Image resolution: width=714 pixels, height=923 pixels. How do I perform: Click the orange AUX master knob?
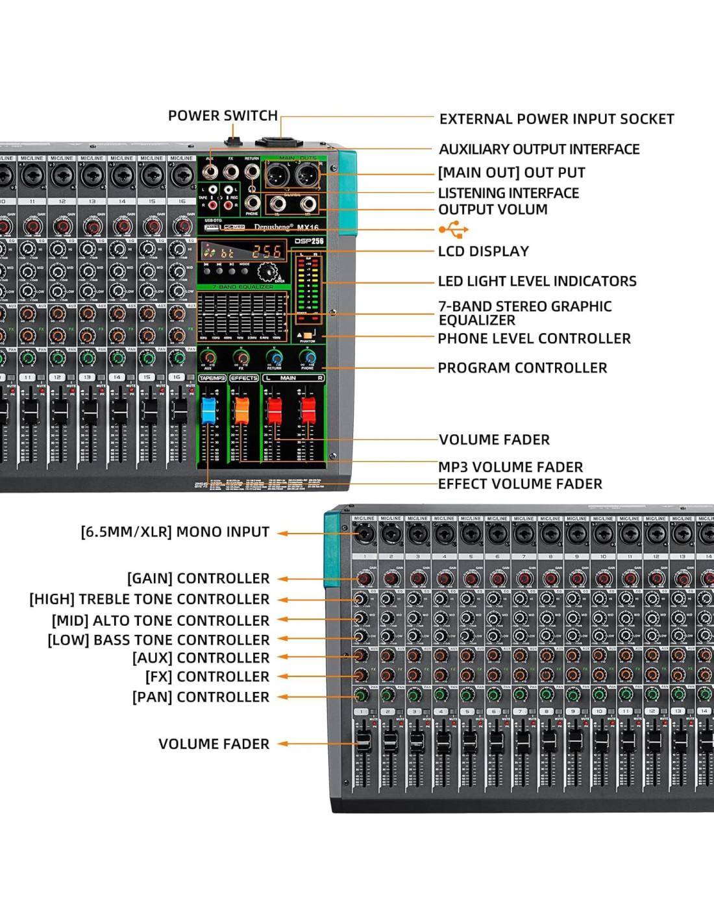pos(208,357)
